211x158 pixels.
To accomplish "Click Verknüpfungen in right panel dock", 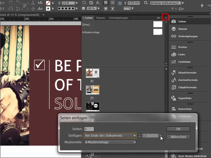I will click(190, 36).
